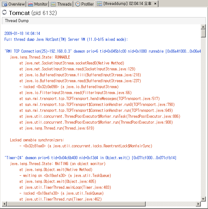Viewport: 208px width, 209px height.
Task: Click Worker.runTask stack line
Action: pyautogui.click(x=100, y=116)
